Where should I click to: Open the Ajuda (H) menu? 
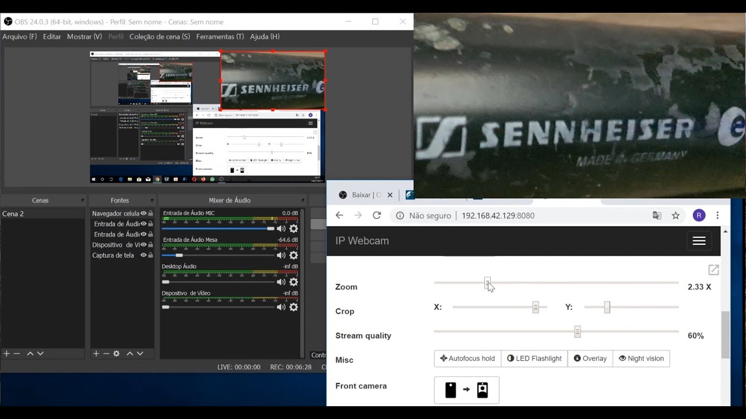tap(265, 37)
